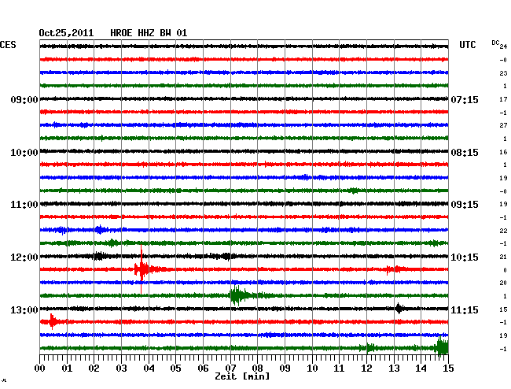The image size is (511, 389).
Task: Select the 11:15 UTC time label
Action: pos(465,309)
